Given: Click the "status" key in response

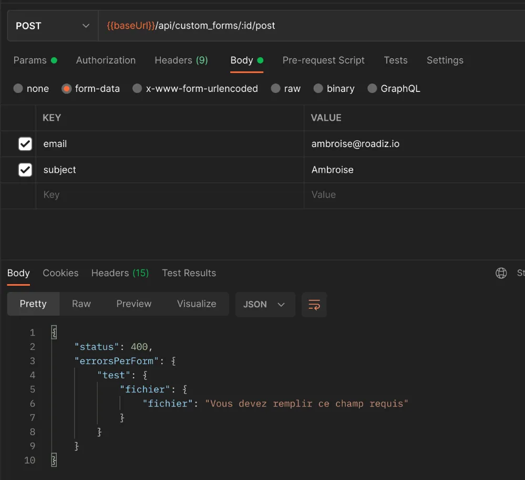Looking at the screenshot, I should [97, 347].
